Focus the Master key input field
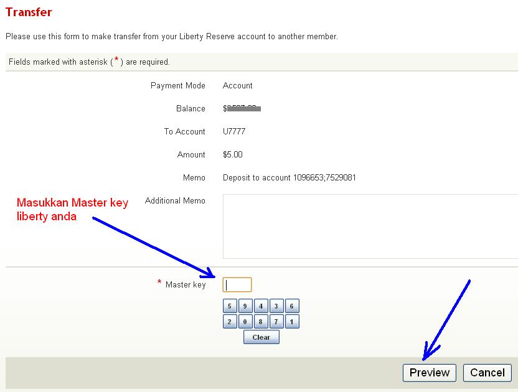This screenshot has width=518, height=392. pyautogui.click(x=237, y=285)
